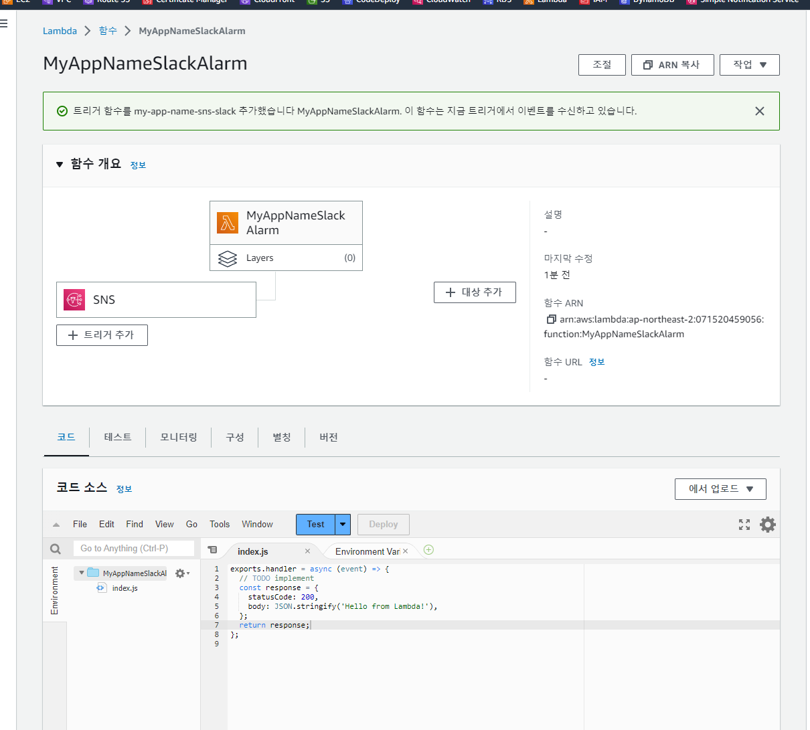Open 정보 link next to 함수 개요
This screenshot has height=730, width=810.
[138, 165]
